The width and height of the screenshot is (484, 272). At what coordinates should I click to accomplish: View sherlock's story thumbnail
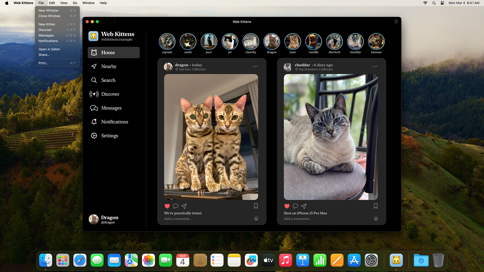point(334,42)
